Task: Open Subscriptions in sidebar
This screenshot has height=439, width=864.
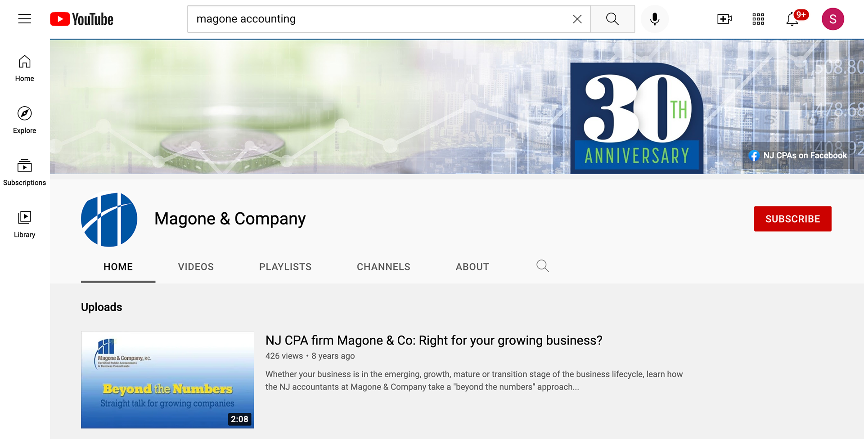Action: [x=25, y=173]
